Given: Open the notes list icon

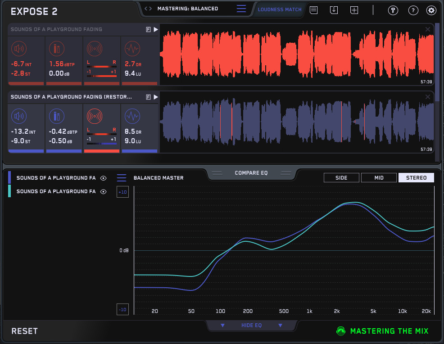Looking at the screenshot, I should (314, 10).
